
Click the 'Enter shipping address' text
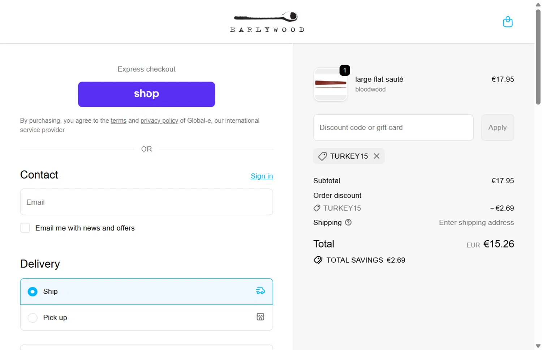point(476,223)
